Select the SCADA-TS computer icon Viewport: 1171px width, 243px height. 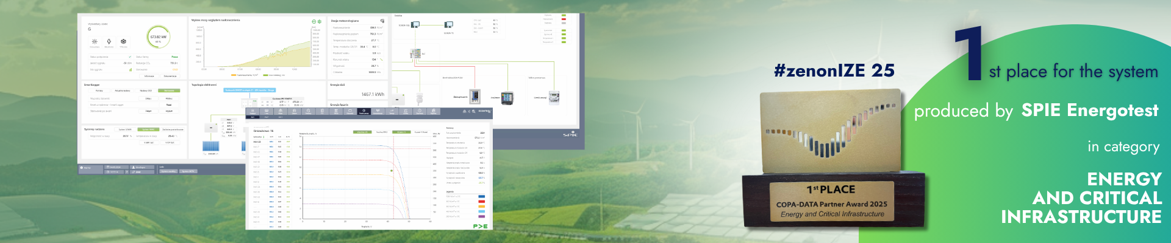448,24
